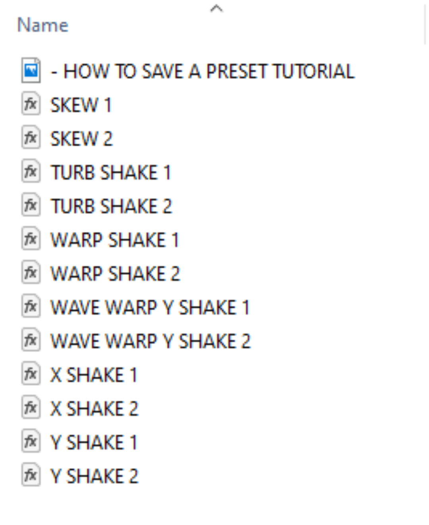Click the fx icon next to WARP SHAKE 1
429x525 pixels.
[31, 239]
